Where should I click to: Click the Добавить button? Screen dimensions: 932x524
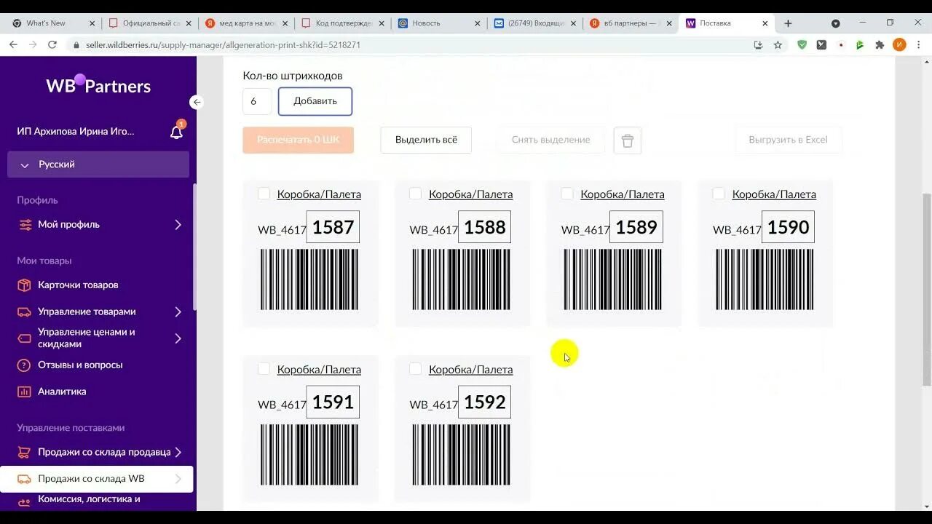click(315, 101)
